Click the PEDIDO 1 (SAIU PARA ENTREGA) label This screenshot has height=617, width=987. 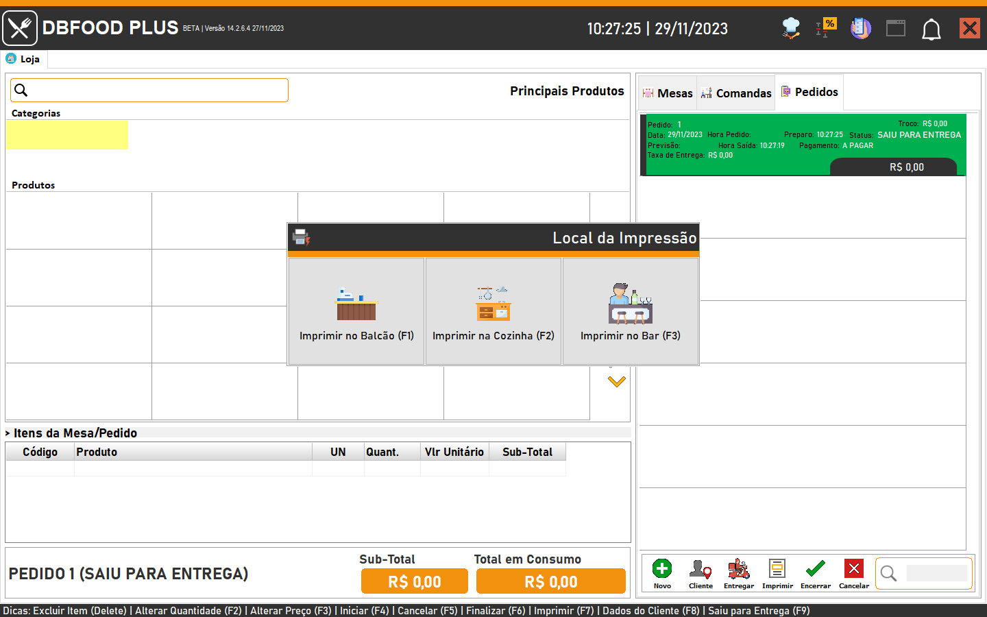coord(128,574)
